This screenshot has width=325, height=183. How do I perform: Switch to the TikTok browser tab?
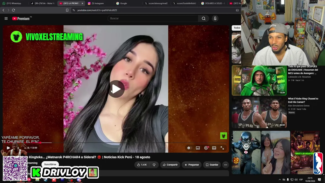[43, 3]
